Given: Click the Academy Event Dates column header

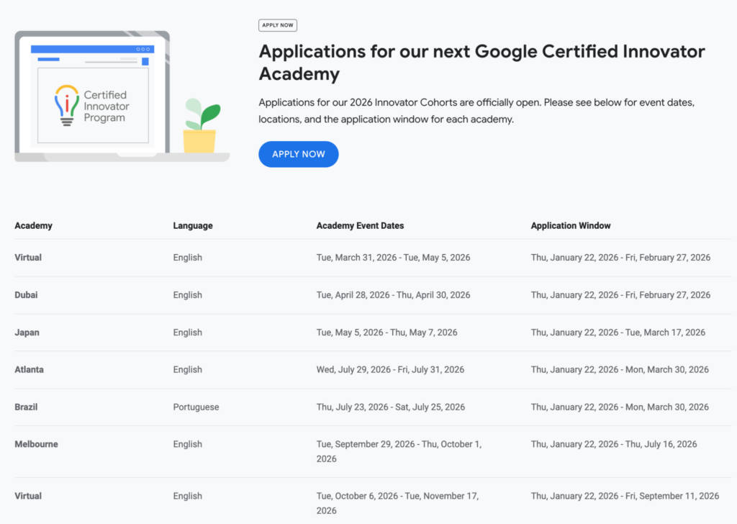Looking at the screenshot, I should pos(360,225).
